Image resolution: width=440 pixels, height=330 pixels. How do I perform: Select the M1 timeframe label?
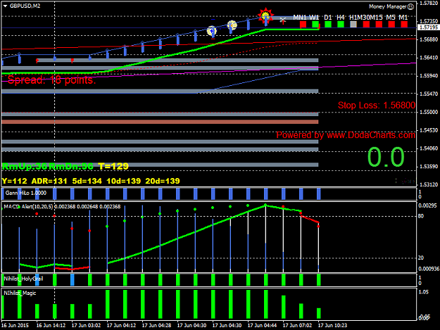click(403, 18)
